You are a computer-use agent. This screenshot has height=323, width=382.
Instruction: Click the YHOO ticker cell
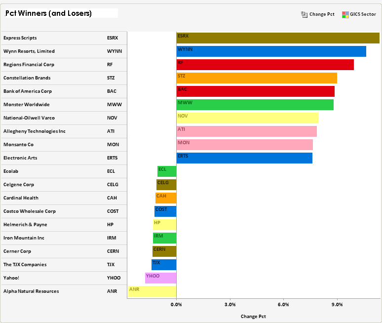tap(114, 278)
